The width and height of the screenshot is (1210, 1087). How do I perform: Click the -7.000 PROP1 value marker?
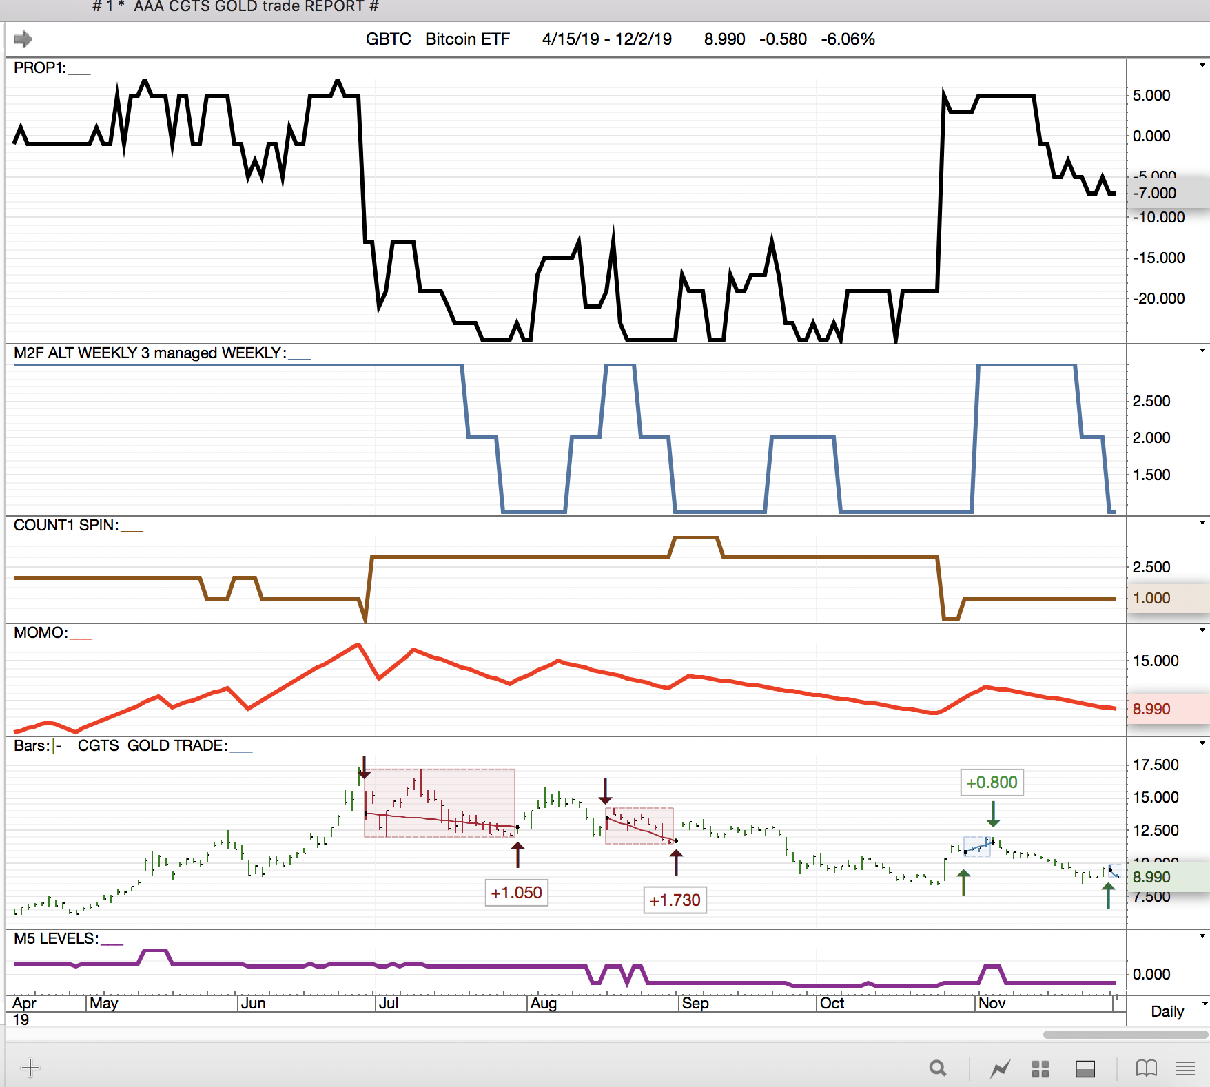(1169, 193)
